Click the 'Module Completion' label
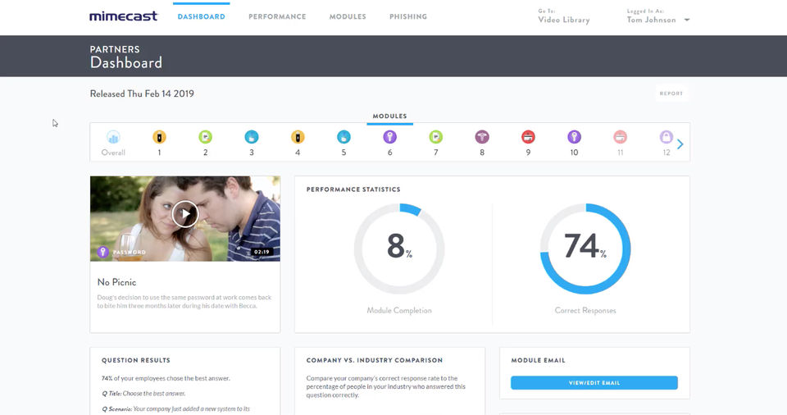The width and height of the screenshot is (787, 415). (x=399, y=311)
